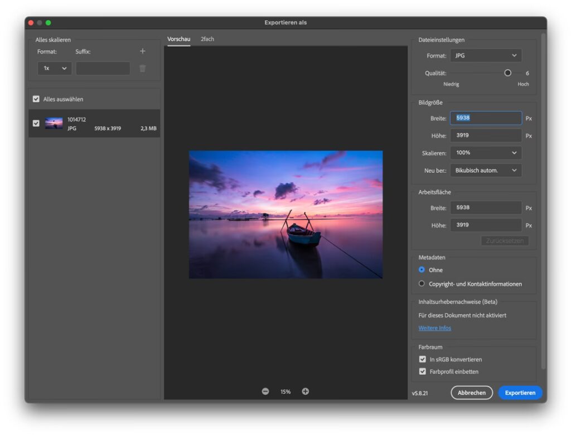This screenshot has width=571, height=435.
Task: Disable In sRGB konvertieren checkbox
Action: (x=423, y=360)
